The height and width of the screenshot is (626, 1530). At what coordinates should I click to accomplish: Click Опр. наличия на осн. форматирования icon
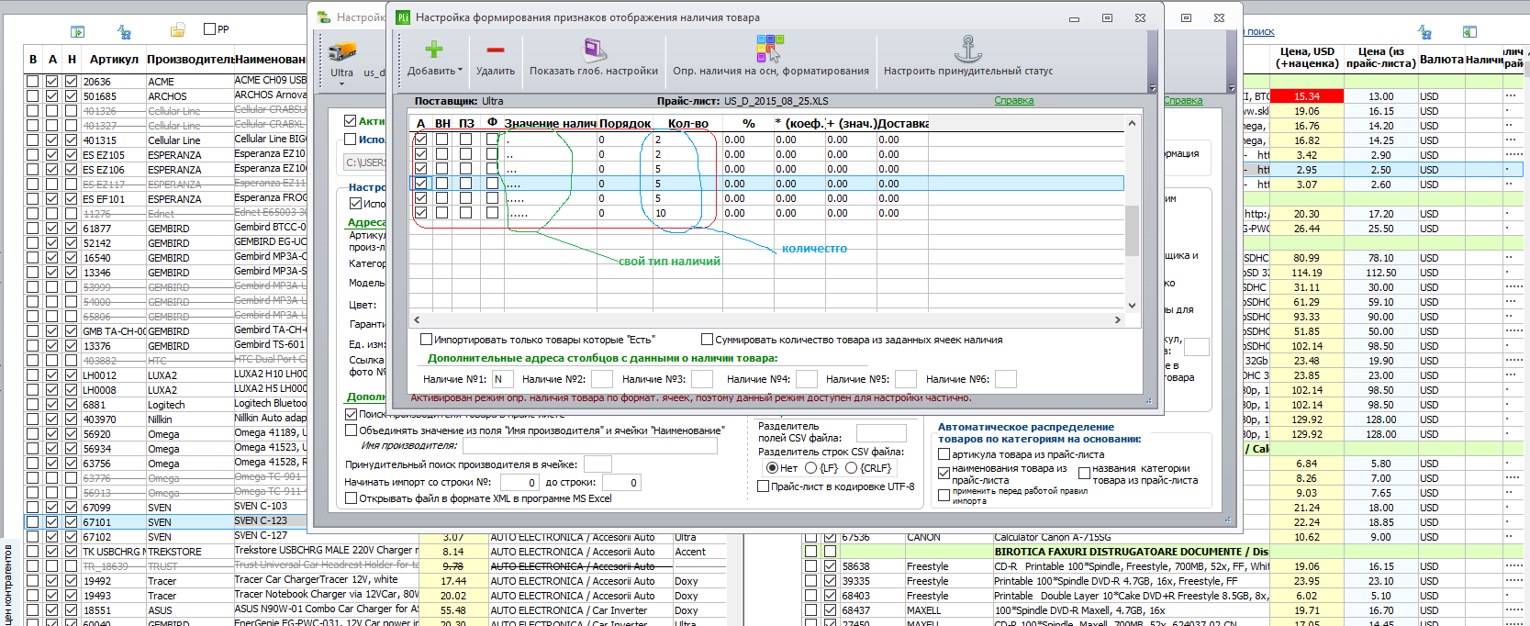coord(770,49)
